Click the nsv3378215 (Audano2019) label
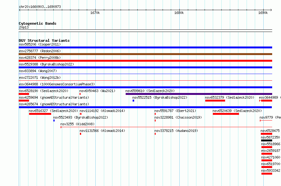Screen dimensions: 281x186 (176, 131)
